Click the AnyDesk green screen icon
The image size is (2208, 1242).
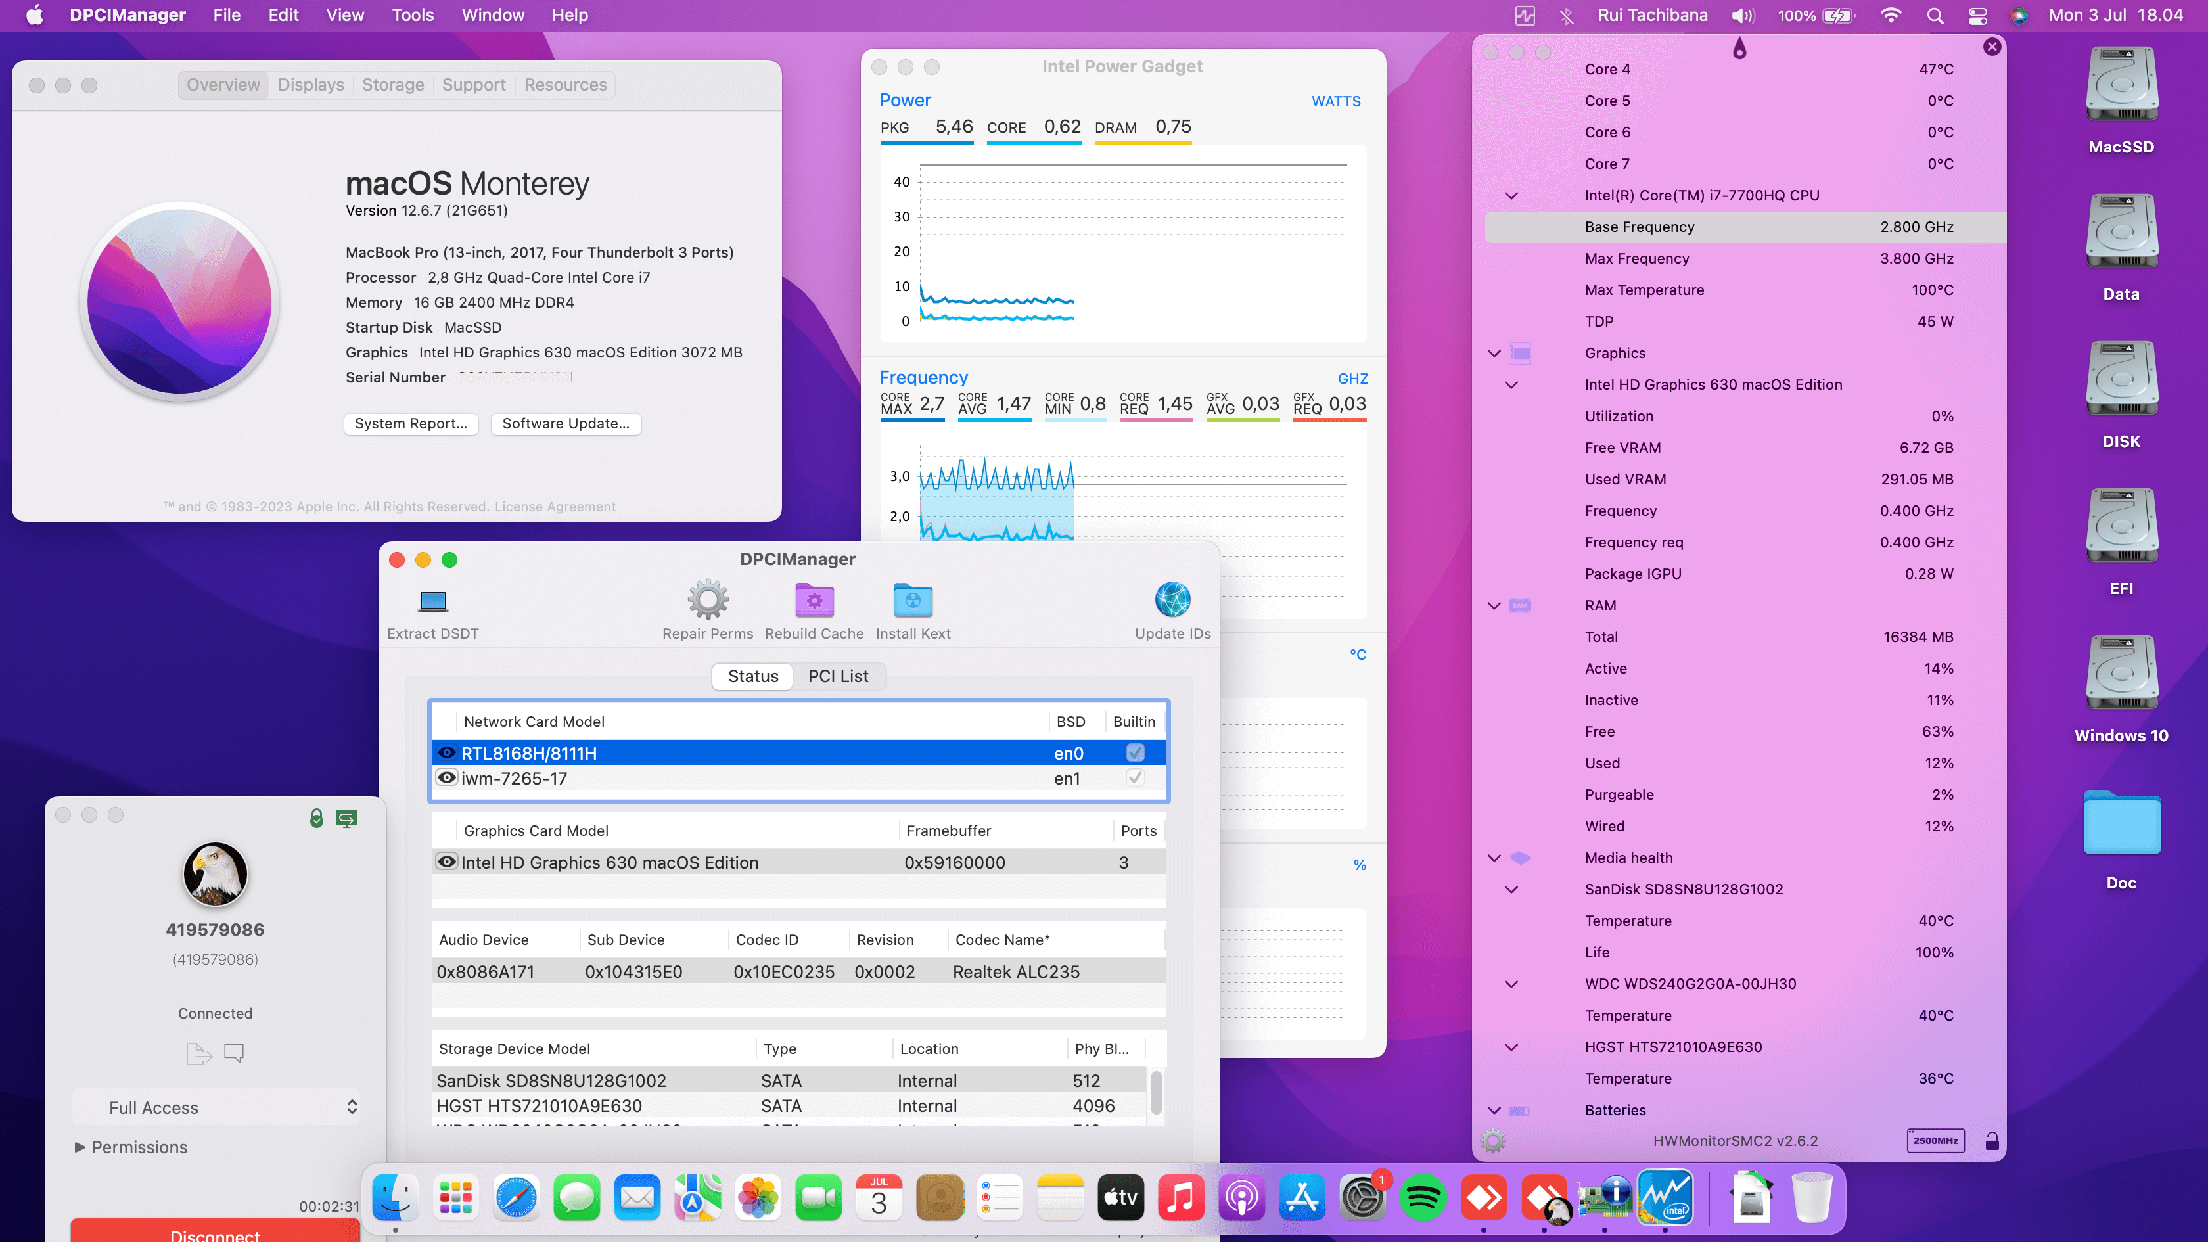pyautogui.click(x=347, y=819)
